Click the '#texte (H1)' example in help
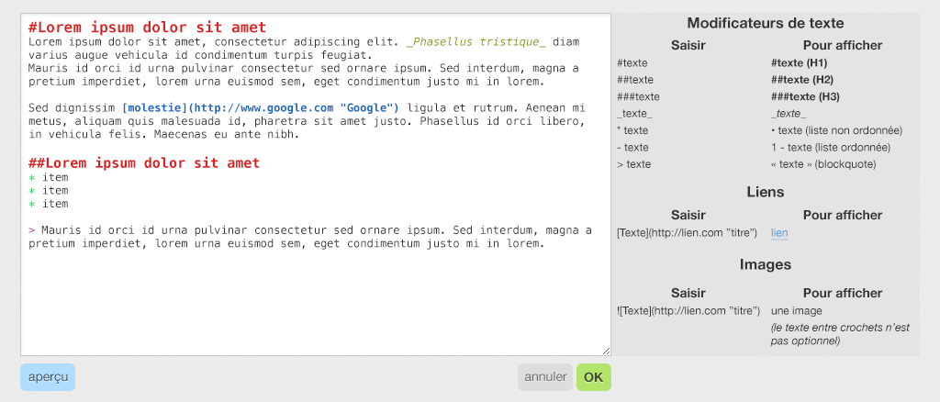This screenshot has height=402, width=940. tap(800, 63)
